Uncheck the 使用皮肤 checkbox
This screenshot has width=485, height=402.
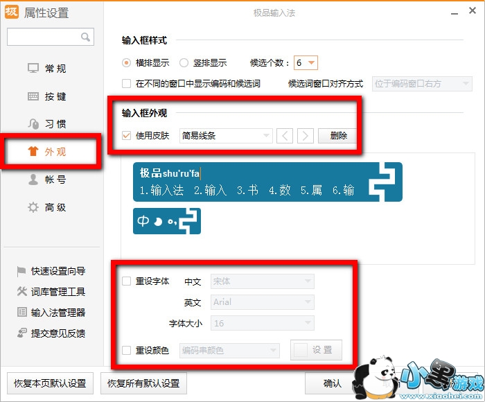click(126, 136)
